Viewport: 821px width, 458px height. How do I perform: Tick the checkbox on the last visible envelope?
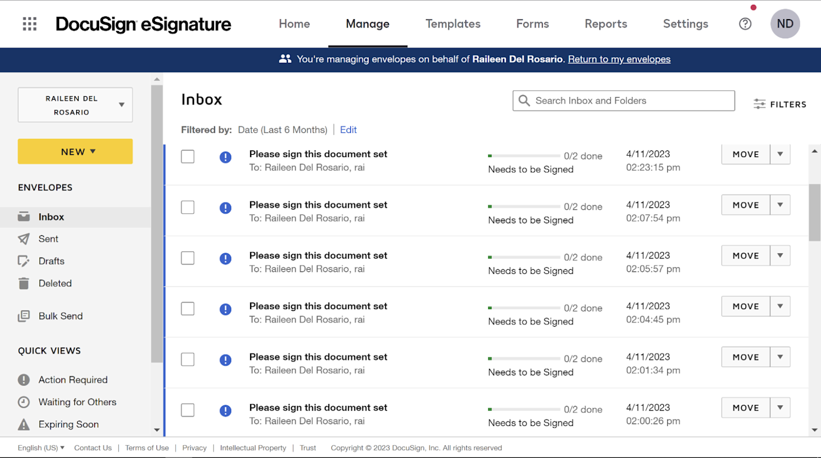tap(187, 410)
